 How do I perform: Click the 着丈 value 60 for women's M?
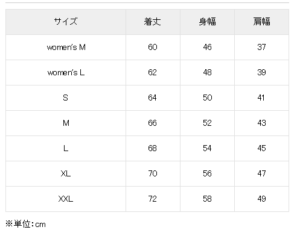153,48
